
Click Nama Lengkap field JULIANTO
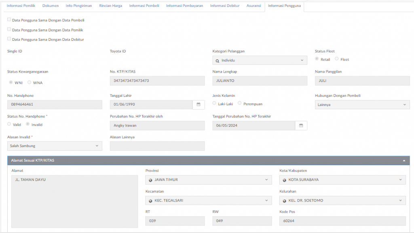coord(260,81)
